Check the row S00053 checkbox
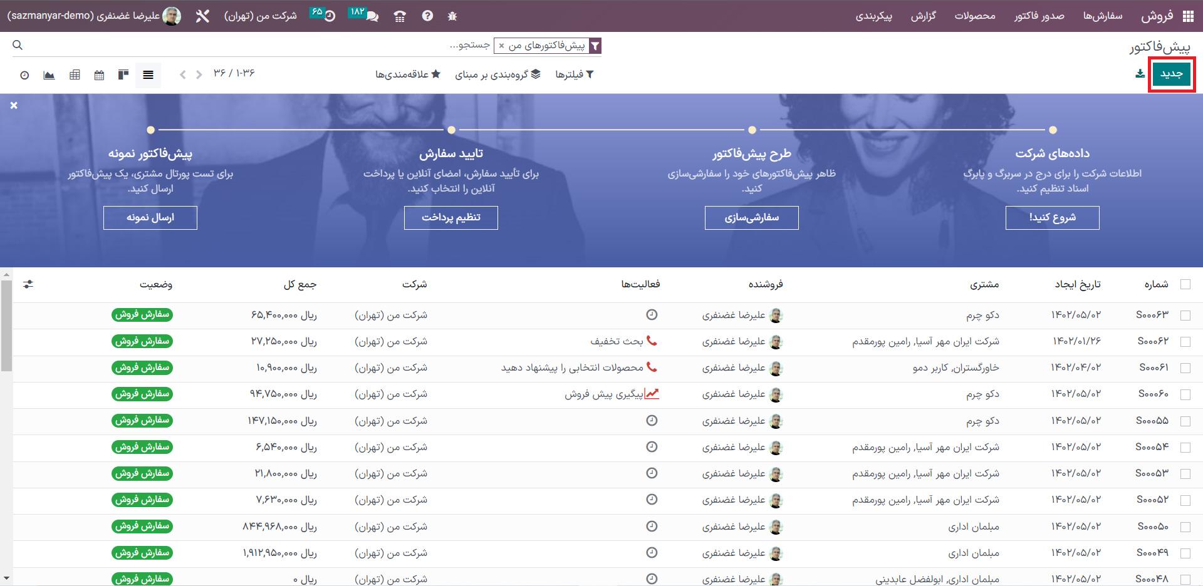 pyautogui.click(x=1185, y=474)
